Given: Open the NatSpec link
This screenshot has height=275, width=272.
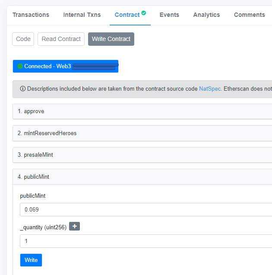Looking at the screenshot, I should point(210,89).
